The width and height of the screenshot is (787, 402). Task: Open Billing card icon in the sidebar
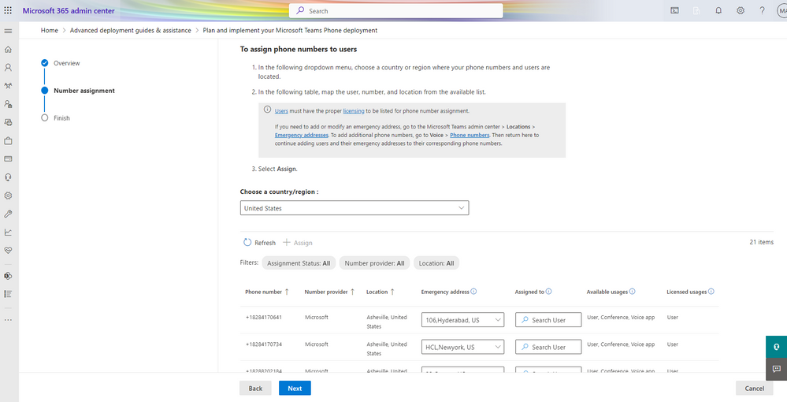(8, 158)
